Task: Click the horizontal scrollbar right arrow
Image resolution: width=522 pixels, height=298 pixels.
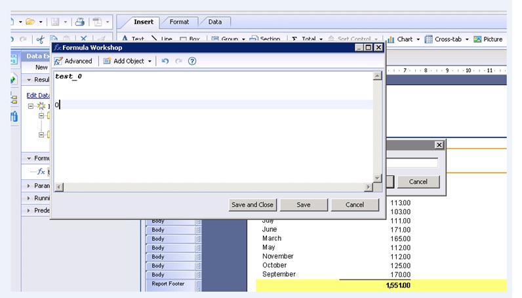Action: pyautogui.click(x=368, y=187)
